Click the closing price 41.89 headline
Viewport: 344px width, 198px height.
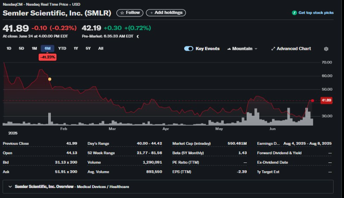click(x=16, y=28)
